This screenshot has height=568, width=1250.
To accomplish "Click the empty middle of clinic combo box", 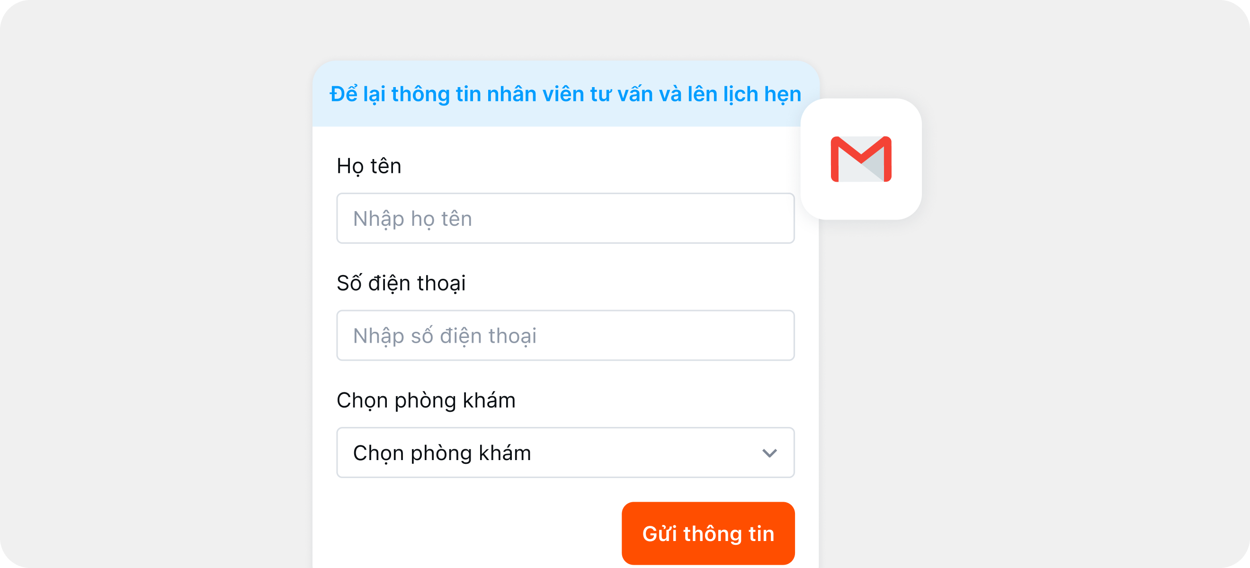I will pyautogui.click(x=645, y=453).
